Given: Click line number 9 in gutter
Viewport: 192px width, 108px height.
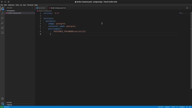Looking at the screenshot, I should pyautogui.click(x=40, y=34).
